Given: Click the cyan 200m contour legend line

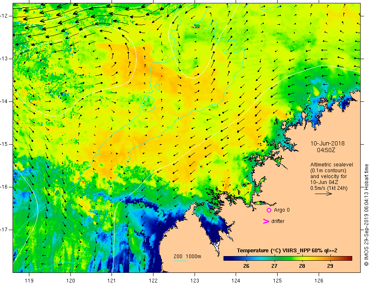Looking at the screenshot, I should [181, 261].
